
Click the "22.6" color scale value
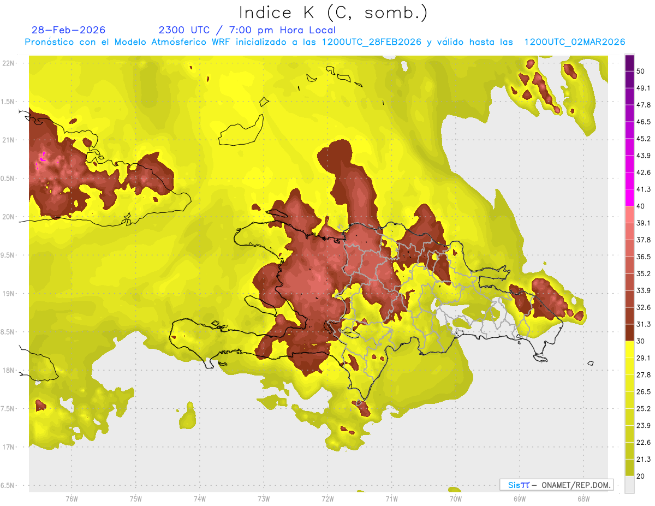click(x=644, y=443)
